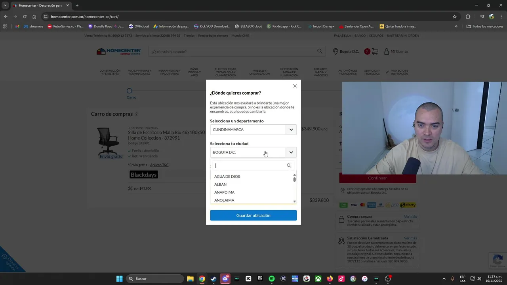Open Aire Libre, Jardín y Mascotas menu

320,72
